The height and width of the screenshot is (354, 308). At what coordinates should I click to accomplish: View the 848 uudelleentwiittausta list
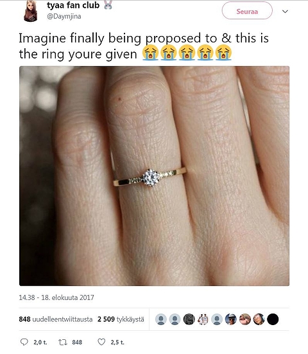[56, 319]
